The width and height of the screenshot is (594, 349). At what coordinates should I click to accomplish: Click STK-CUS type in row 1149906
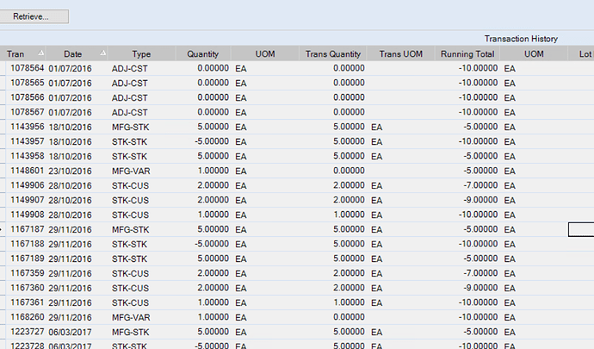point(130,186)
